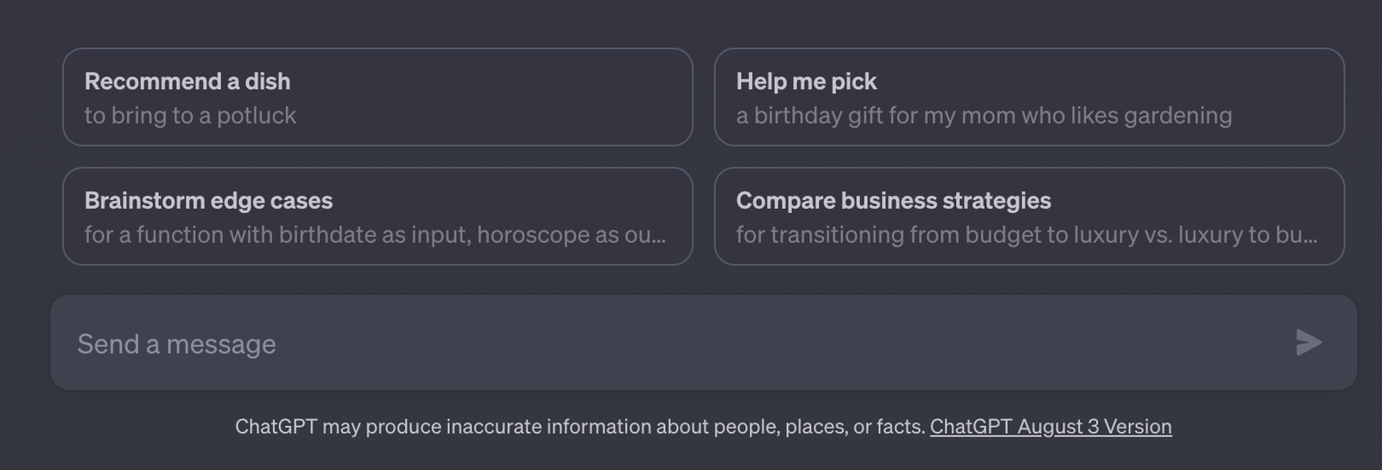
Task: Focus the "Send a message" input field
Action: (x=704, y=342)
